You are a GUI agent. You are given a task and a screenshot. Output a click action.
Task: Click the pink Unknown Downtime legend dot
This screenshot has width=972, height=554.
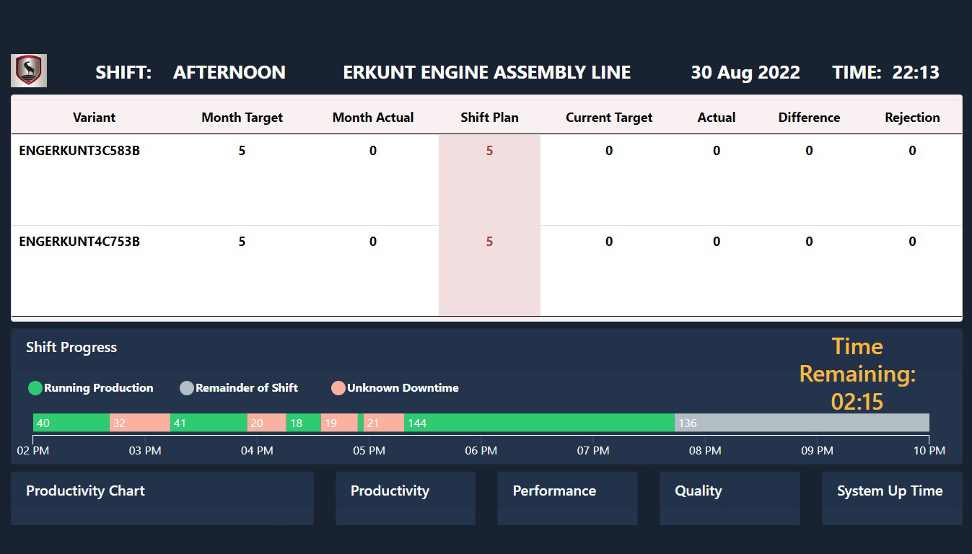click(x=338, y=388)
